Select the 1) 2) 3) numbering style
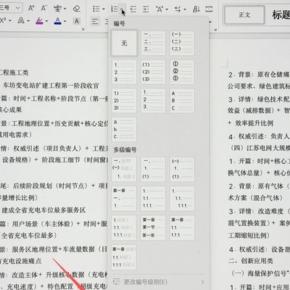Screen dimensions: 290x290 124,101
